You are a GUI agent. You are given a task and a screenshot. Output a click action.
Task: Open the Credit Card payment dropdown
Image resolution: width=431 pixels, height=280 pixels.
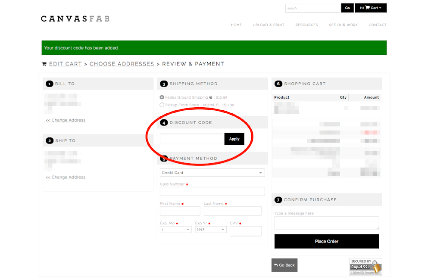tap(212, 173)
